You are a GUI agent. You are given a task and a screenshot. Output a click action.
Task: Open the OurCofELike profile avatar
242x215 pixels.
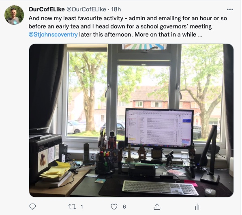[14, 15]
